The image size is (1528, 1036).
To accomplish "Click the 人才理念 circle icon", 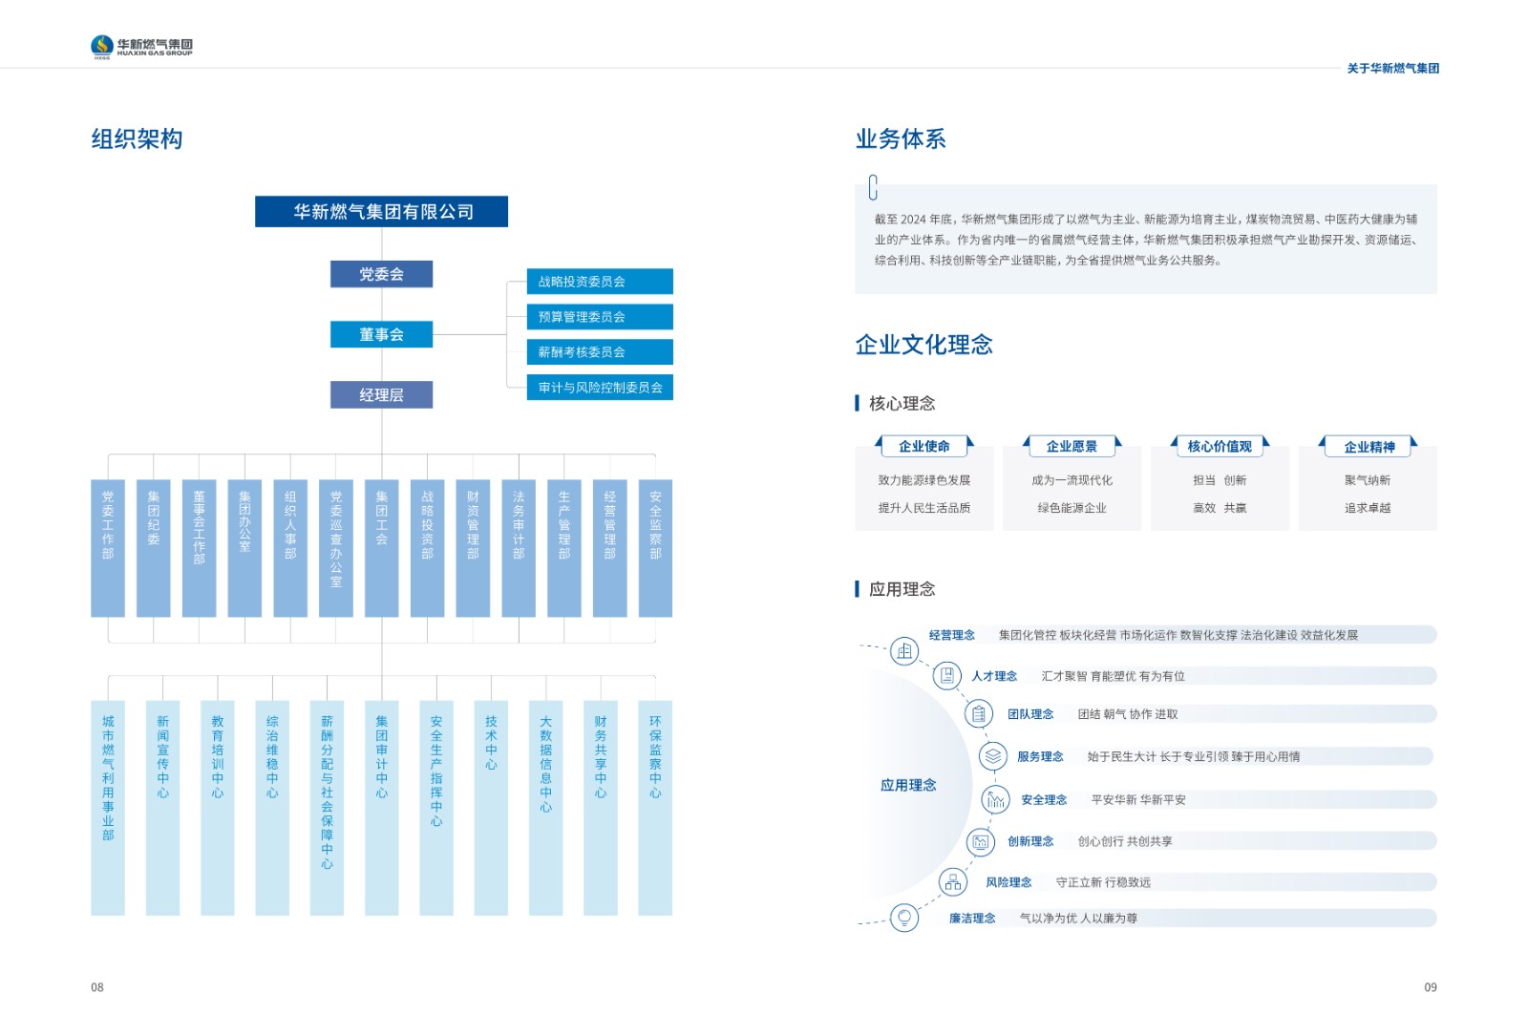I will pyautogui.click(x=946, y=676).
